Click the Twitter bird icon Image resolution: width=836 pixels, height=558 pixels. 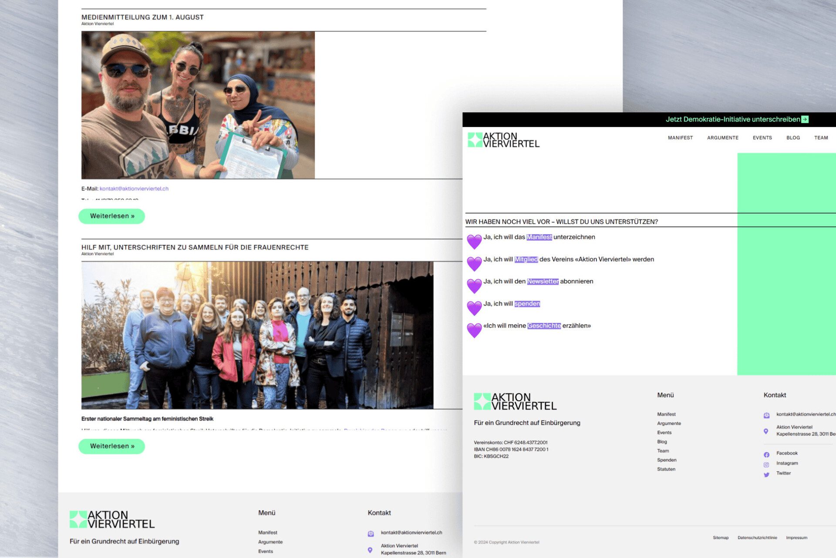click(766, 474)
